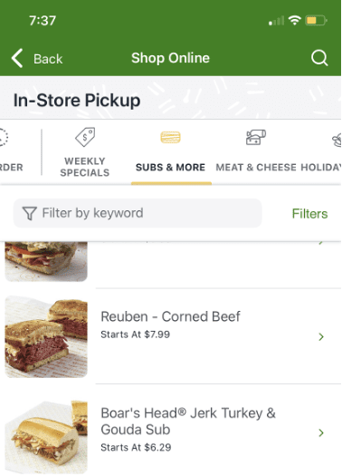Select the Weekly Specials price tag icon
This screenshot has width=342, height=475.
tap(85, 137)
